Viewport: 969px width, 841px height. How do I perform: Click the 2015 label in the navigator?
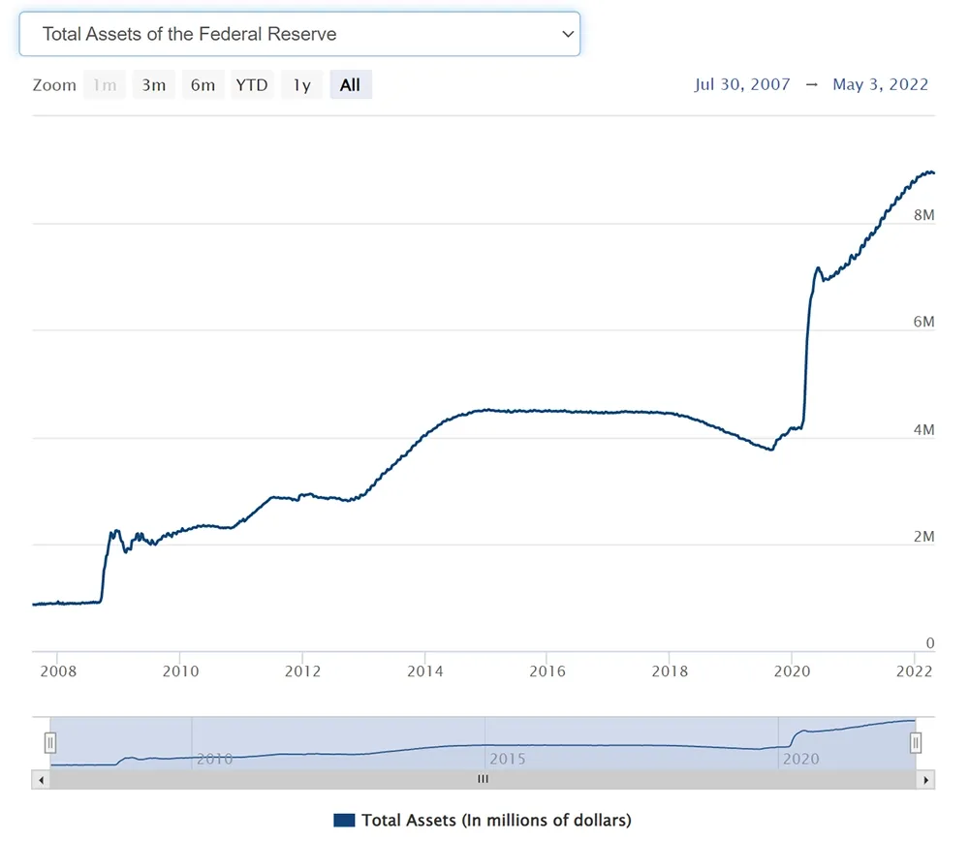508,759
